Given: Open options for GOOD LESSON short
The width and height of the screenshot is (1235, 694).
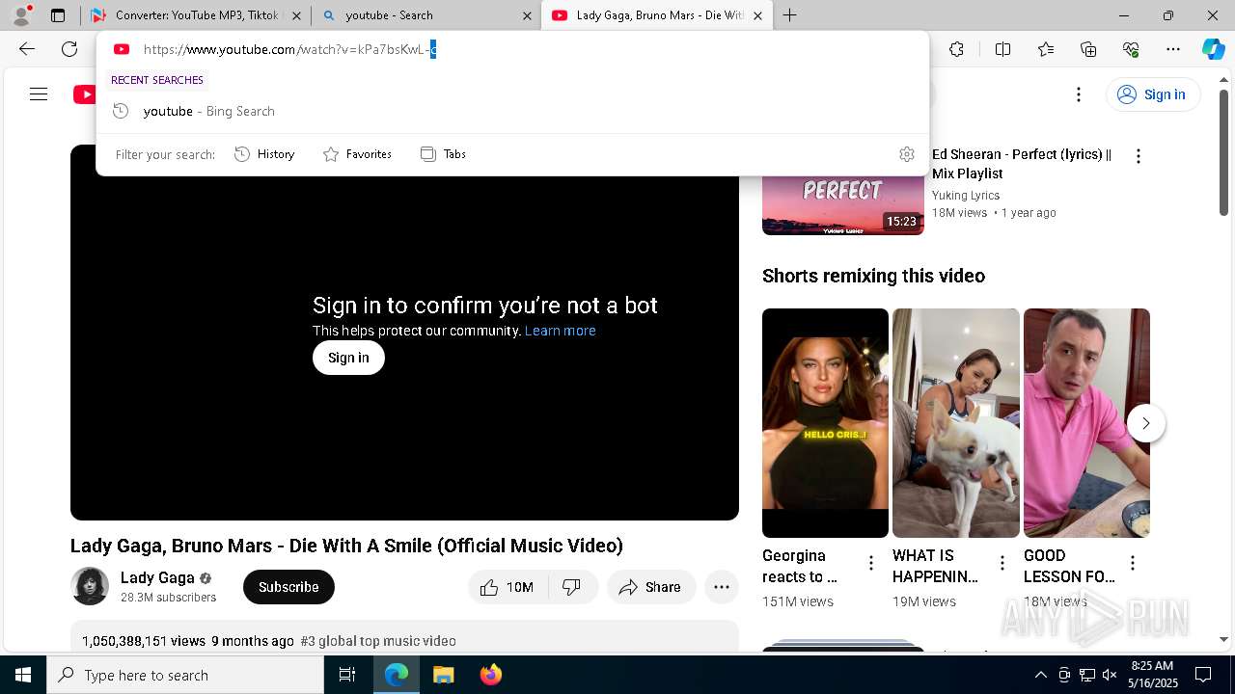Looking at the screenshot, I should (x=1133, y=563).
